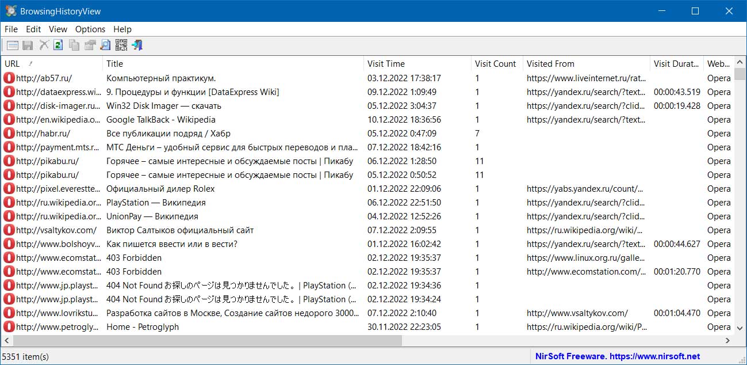Open the Options menu
Screen dimensions: 747x365
90,29
